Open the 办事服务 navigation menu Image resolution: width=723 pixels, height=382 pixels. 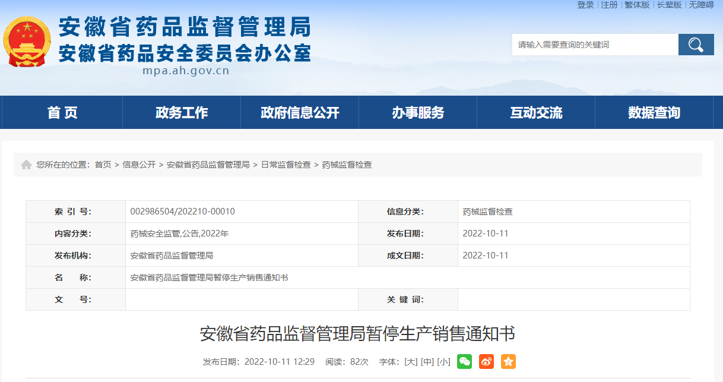point(418,112)
